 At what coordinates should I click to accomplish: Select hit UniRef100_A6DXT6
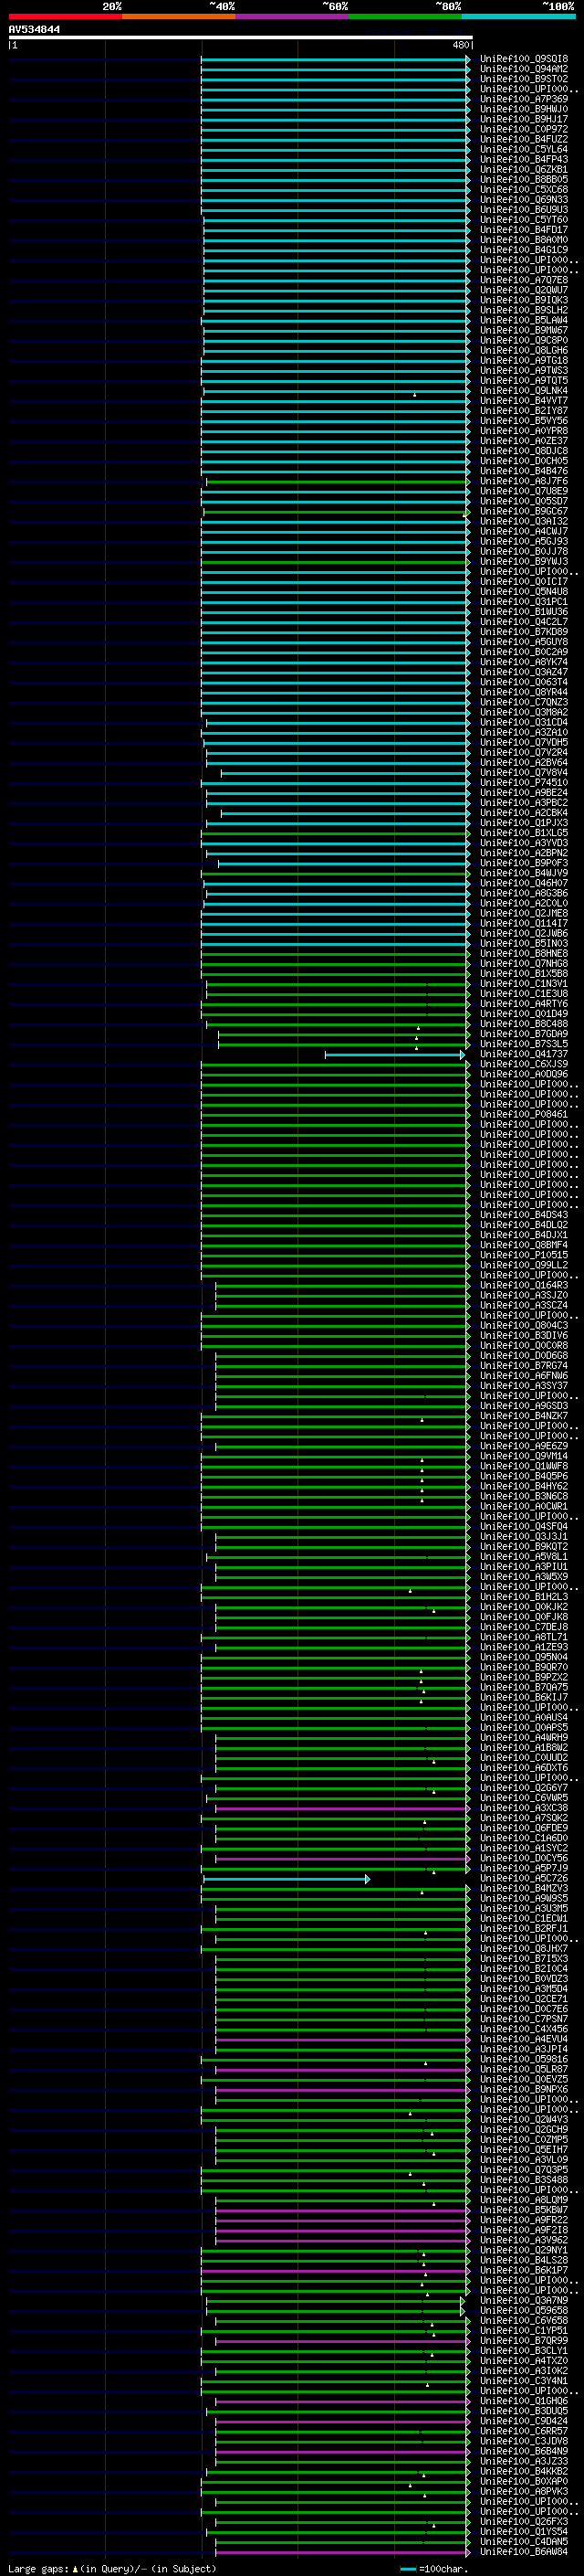pyautogui.click(x=524, y=1768)
